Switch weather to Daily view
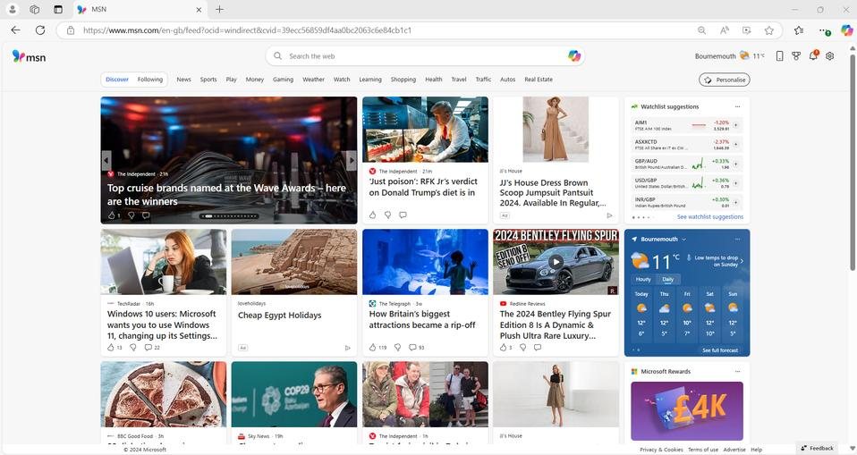The image size is (857, 455). point(668,279)
